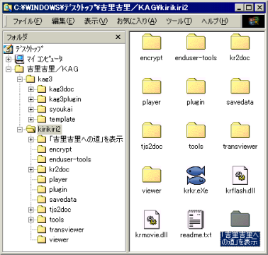Open the encrypt folder icon in file pane
Image resolution: width=268 pixels, height=255 pixels.
[152, 42]
